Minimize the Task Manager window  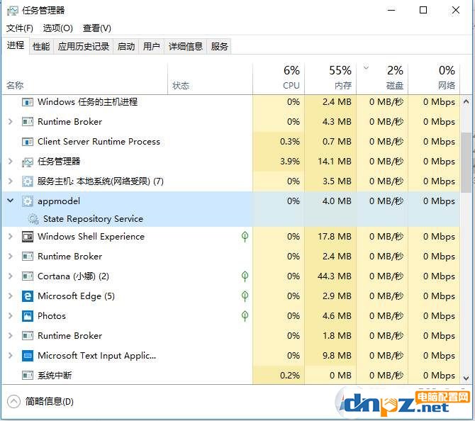(391, 10)
